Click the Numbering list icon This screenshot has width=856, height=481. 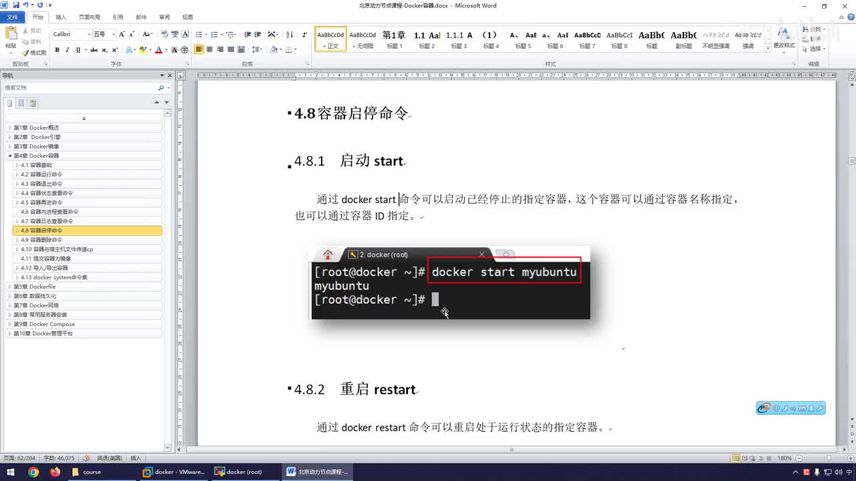click(x=215, y=35)
